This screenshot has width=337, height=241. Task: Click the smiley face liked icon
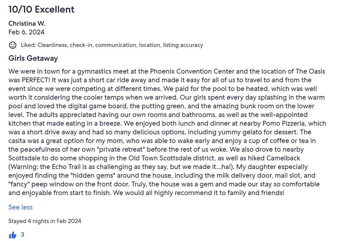(13, 45)
